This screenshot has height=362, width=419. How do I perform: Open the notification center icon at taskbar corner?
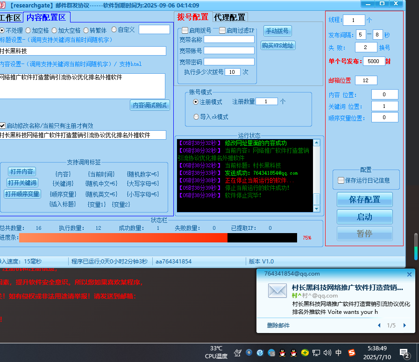403,353
